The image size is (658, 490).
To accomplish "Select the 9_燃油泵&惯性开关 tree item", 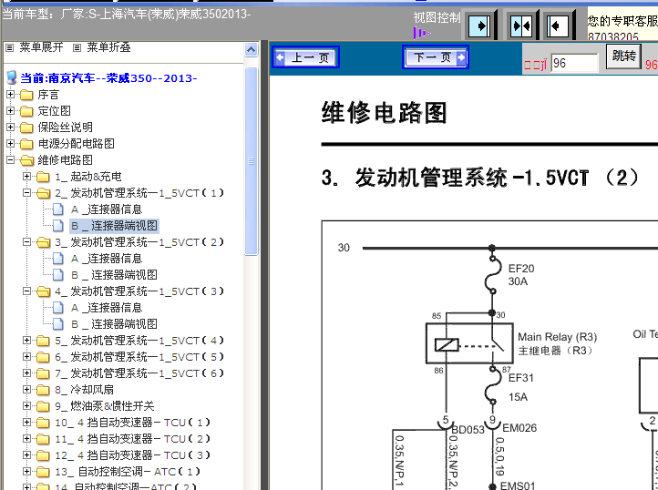I will click(x=105, y=406).
